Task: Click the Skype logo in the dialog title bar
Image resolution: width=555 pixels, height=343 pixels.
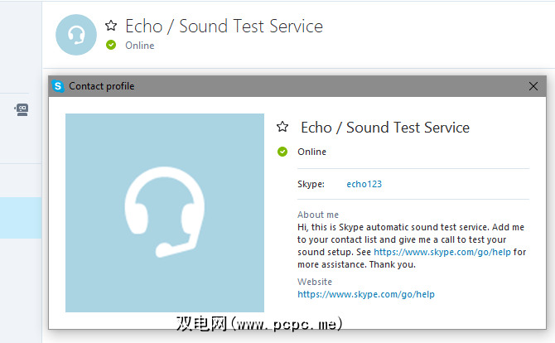Action: coord(58,86)
